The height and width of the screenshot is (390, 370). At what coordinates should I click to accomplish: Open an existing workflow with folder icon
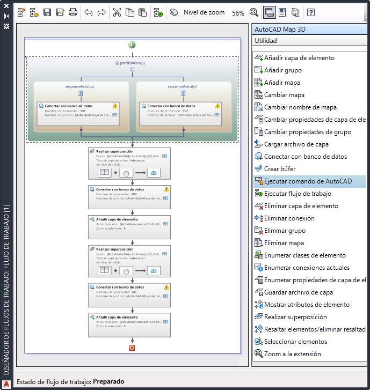coord(34,12)
